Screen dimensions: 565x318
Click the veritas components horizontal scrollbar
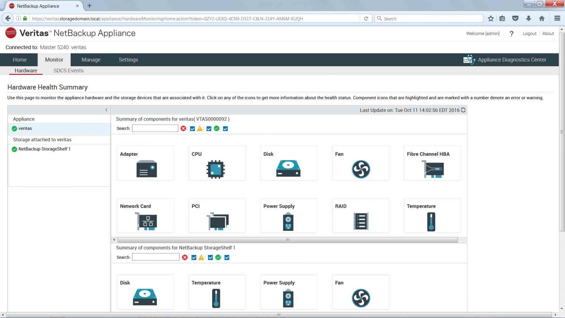(x=288, y=240)
